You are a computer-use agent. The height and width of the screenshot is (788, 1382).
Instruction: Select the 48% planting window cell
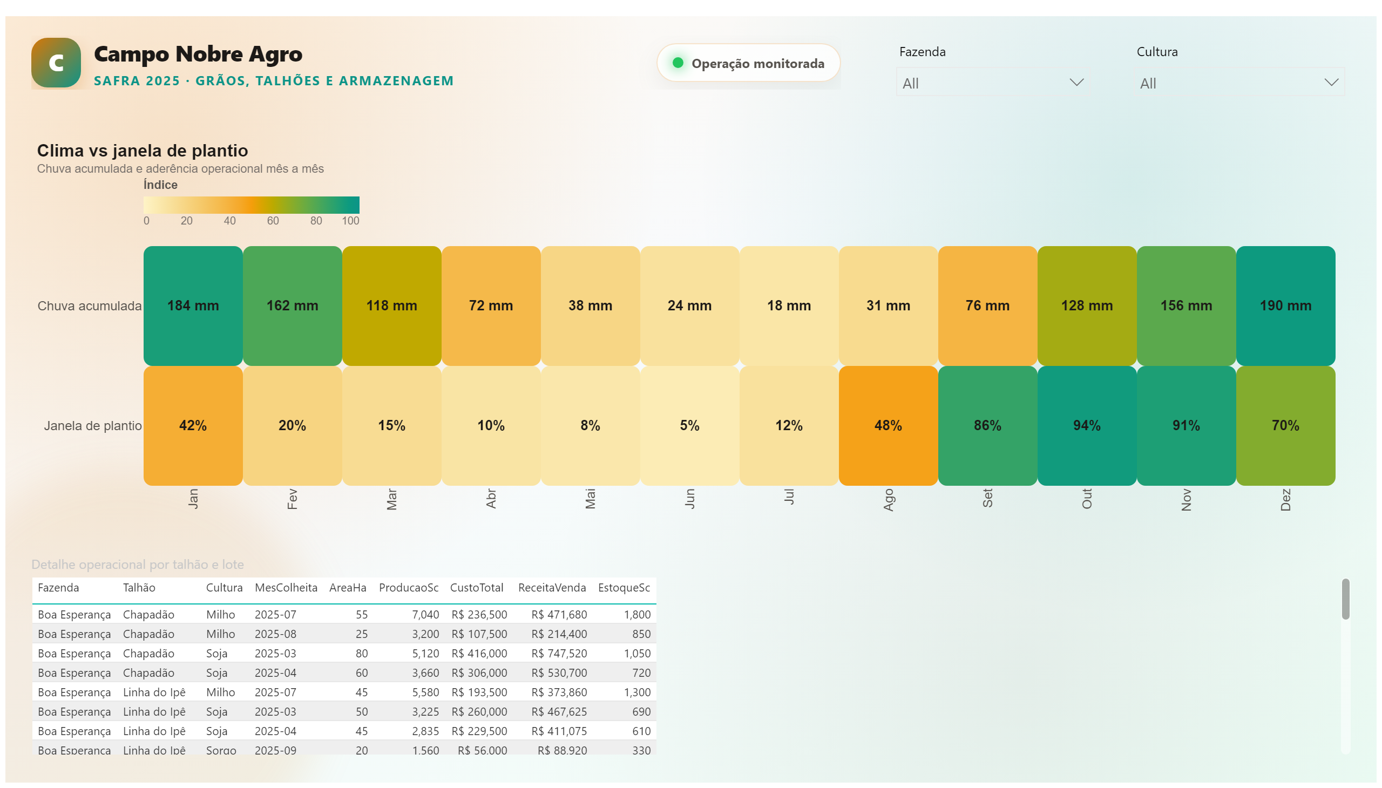coord(888,426)
